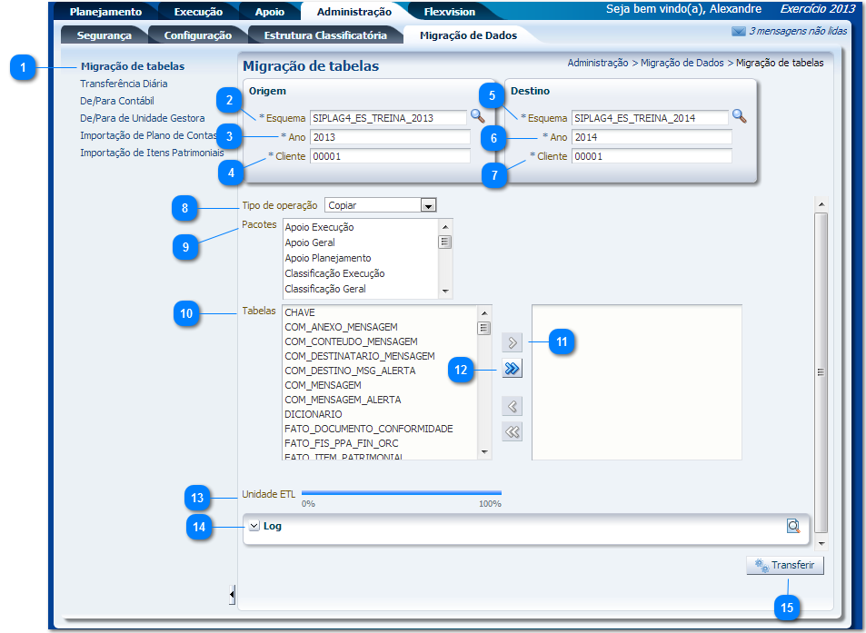Collapse the Log panel

(x=254, y=526)
